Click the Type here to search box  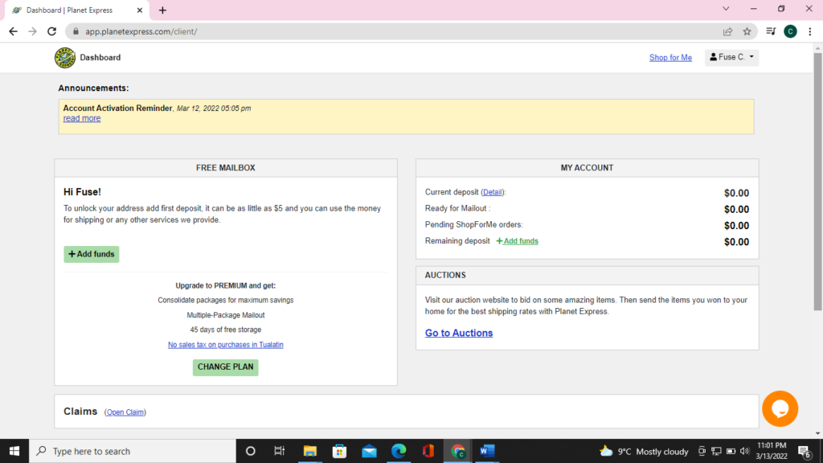pos(133,451)
